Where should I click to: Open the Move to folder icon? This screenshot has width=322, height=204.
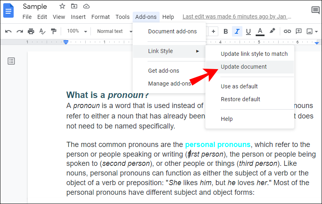(74, 6)
